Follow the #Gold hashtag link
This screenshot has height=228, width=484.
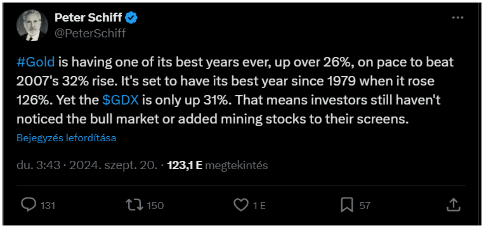coord(36,62)
